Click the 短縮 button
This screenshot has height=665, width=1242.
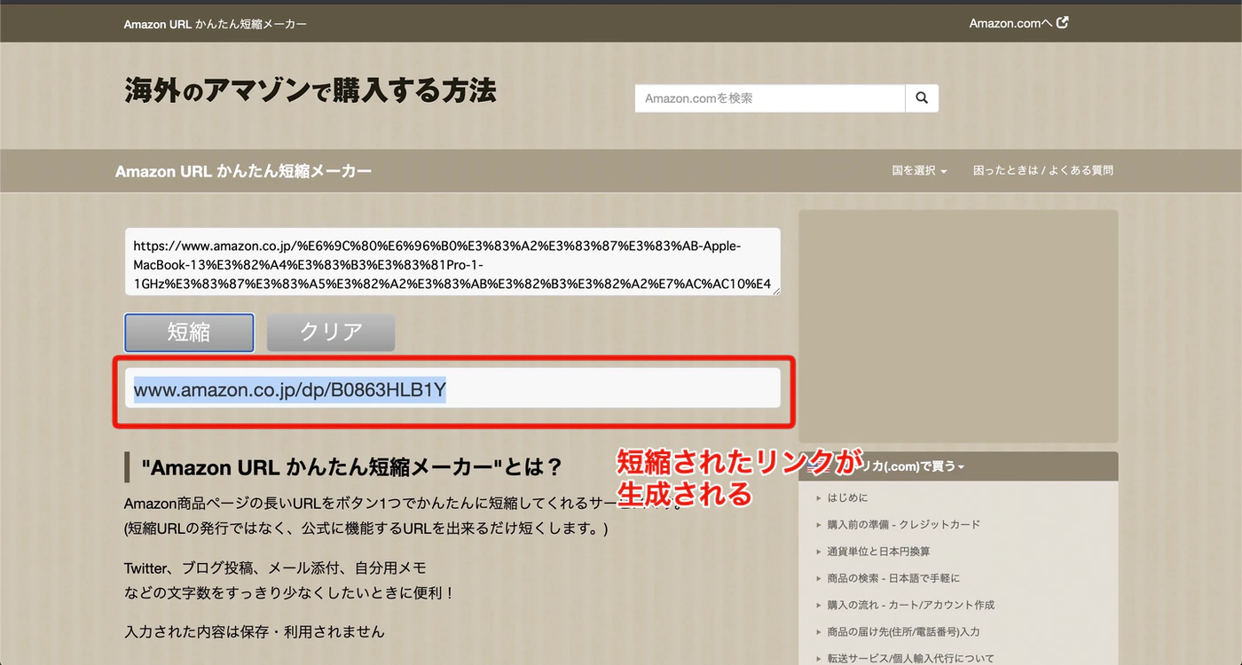[x=189, y=332]
